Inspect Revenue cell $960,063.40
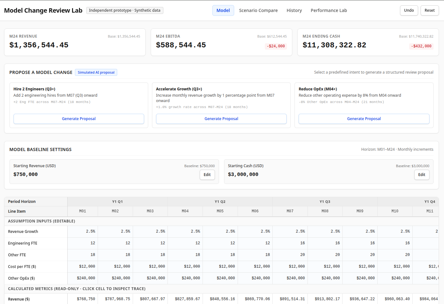The width and height of the screenshot is (444, 304). coord(395,299)
